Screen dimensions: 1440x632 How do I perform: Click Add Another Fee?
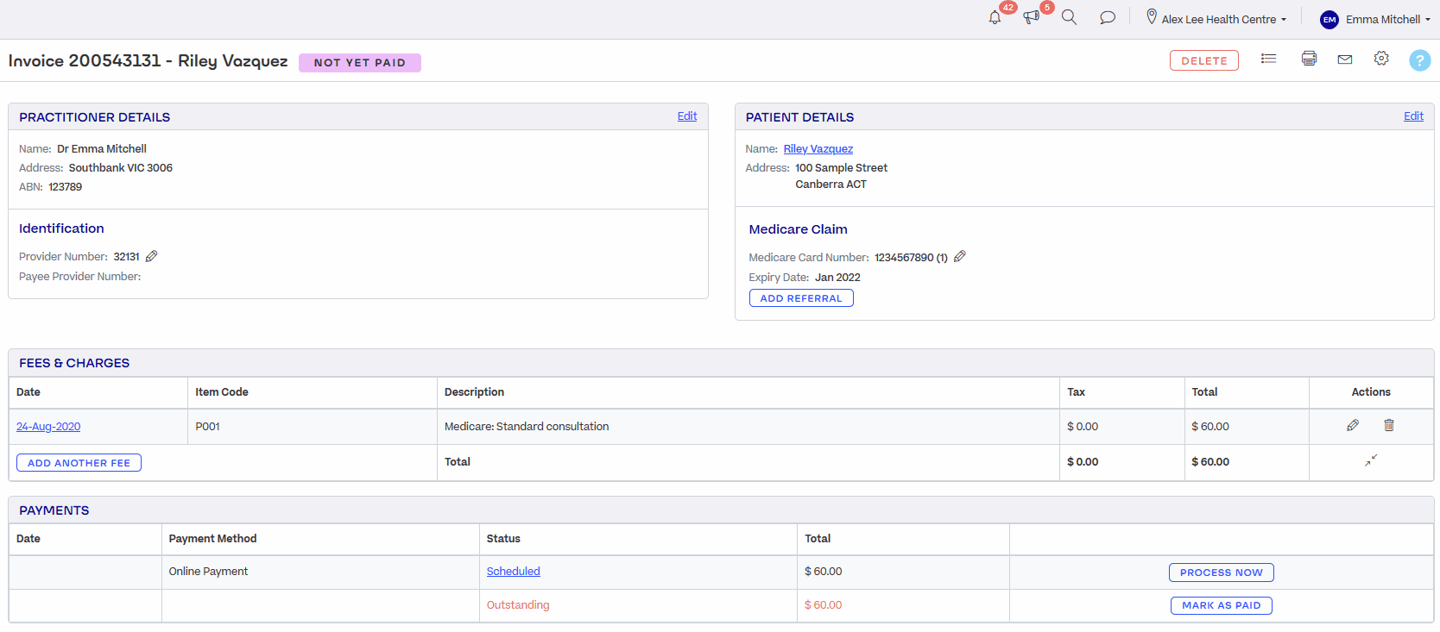point(79,463)
